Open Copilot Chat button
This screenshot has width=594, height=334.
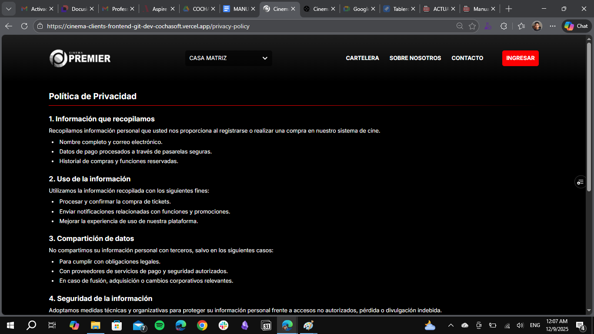point(576,26)
